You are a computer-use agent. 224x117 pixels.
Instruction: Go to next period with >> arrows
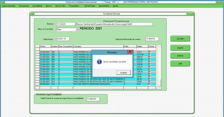pos(118,2)
